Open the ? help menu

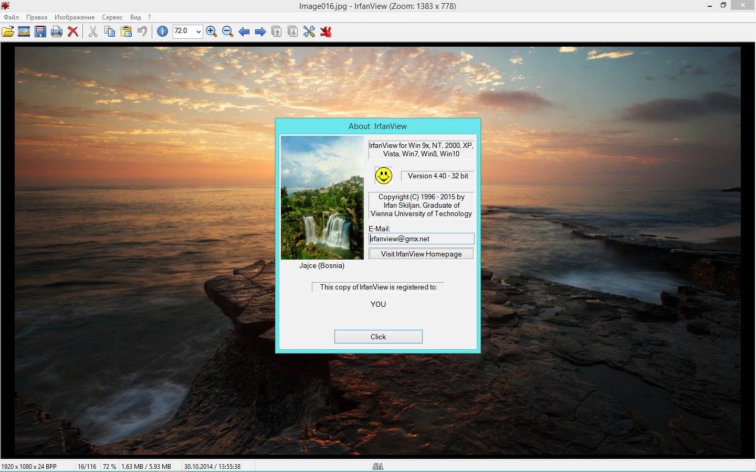(150, 17)
